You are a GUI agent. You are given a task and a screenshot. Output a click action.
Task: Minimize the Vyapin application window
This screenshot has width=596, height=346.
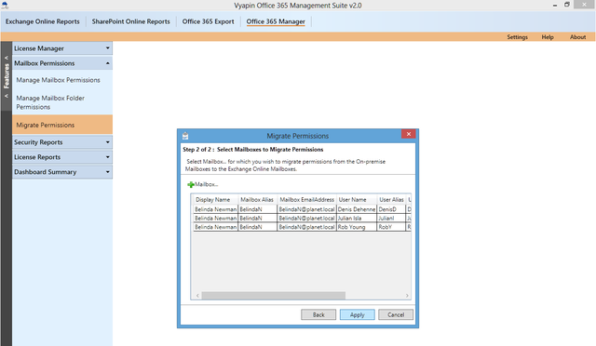[555, 5]
